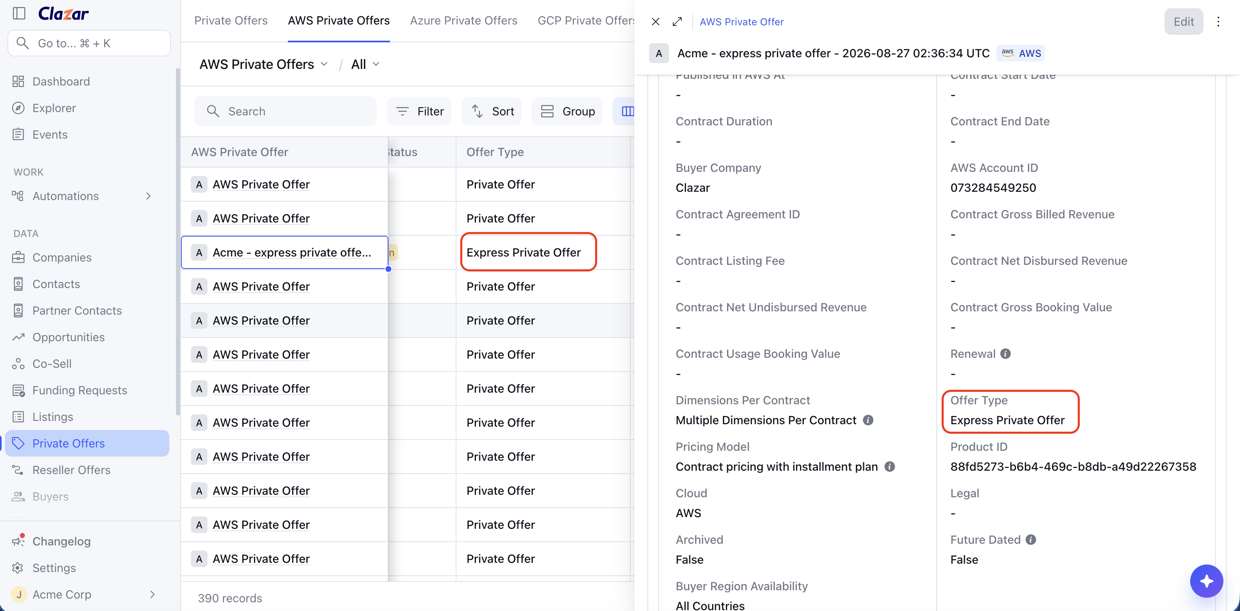The image size is (1240, 611).
Task: Expand Acme Corp account menu
Action: [x=152, y=594]
